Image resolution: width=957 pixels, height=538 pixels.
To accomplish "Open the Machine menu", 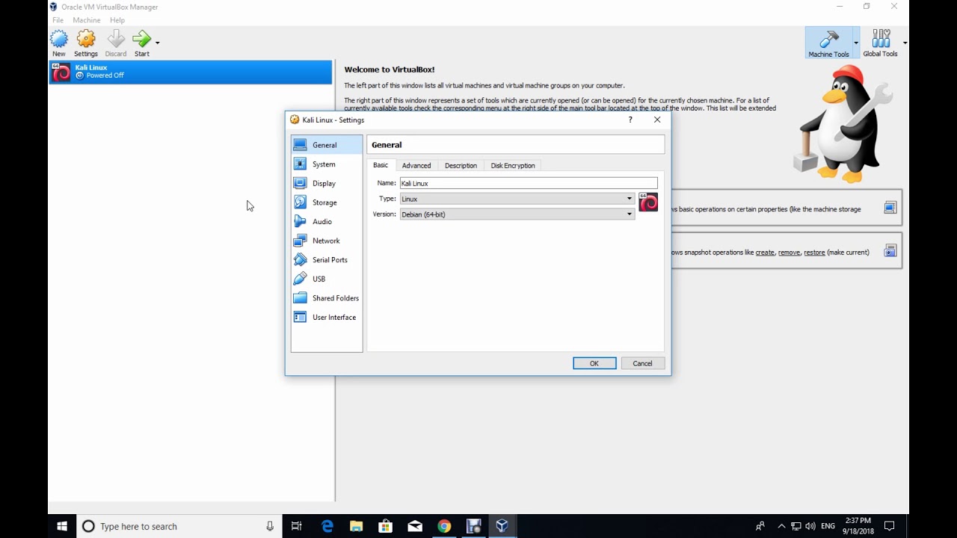I will [x=87, y=20].
